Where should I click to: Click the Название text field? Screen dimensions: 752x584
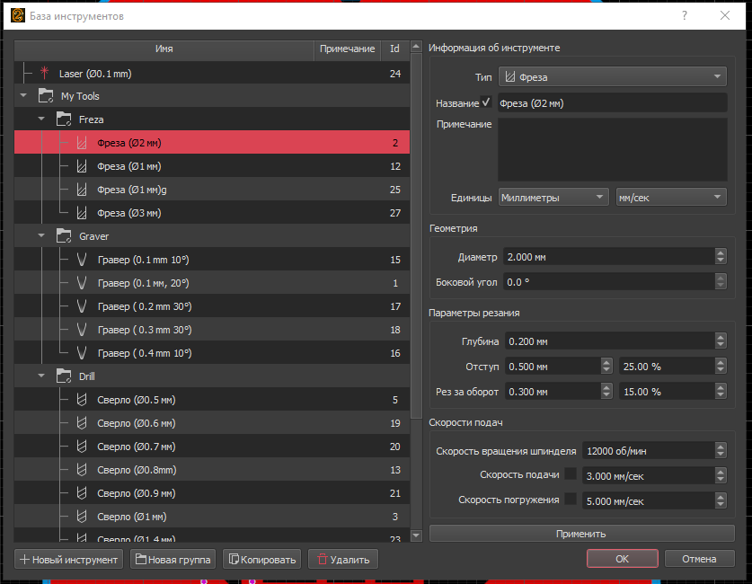click(x=613, y=102)
